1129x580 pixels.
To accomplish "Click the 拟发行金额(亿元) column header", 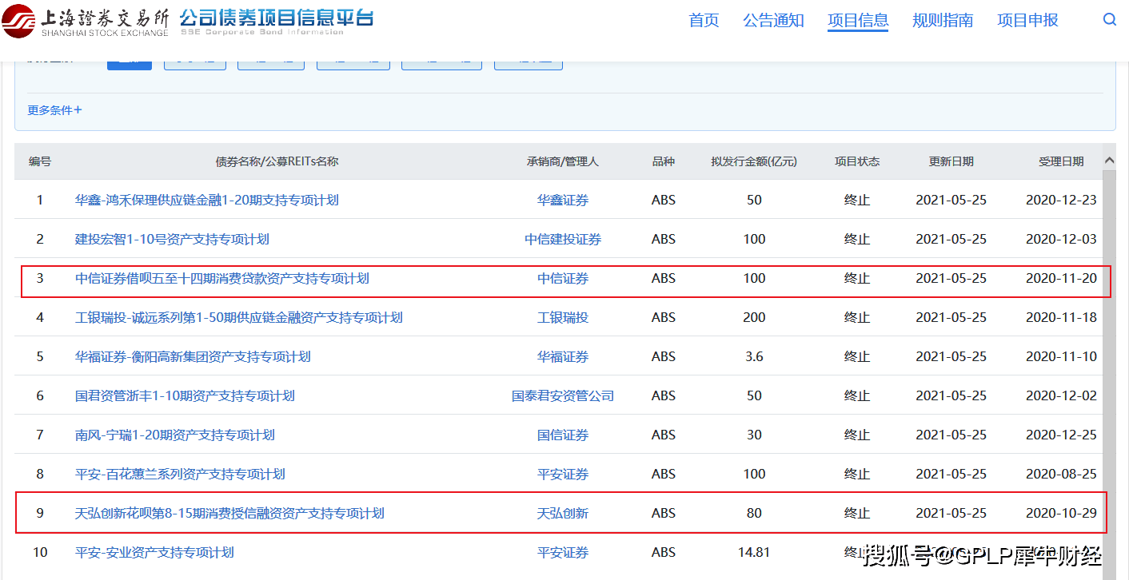I will click(x=754, y=161).
